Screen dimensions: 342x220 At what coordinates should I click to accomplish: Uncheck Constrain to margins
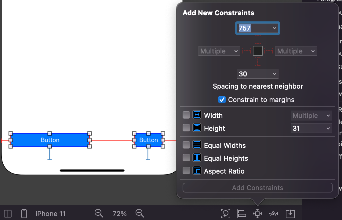pyautogui.click(x=222, y=100)
